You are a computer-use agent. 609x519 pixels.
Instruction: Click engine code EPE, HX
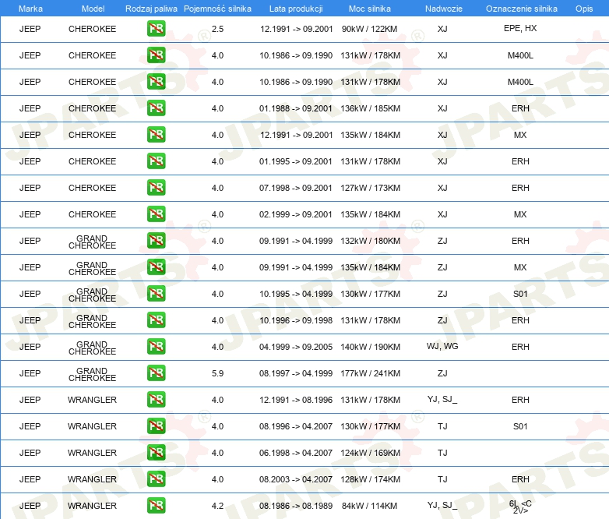coord(520,28)
